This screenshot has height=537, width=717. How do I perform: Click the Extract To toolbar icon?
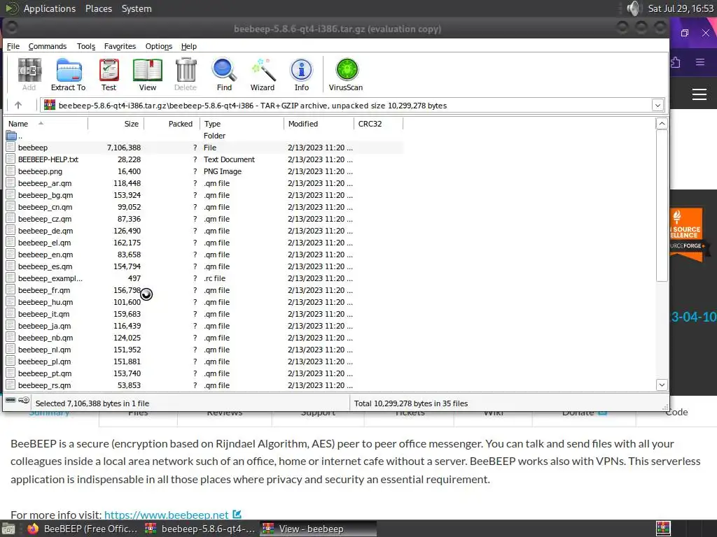coord(69,71)
